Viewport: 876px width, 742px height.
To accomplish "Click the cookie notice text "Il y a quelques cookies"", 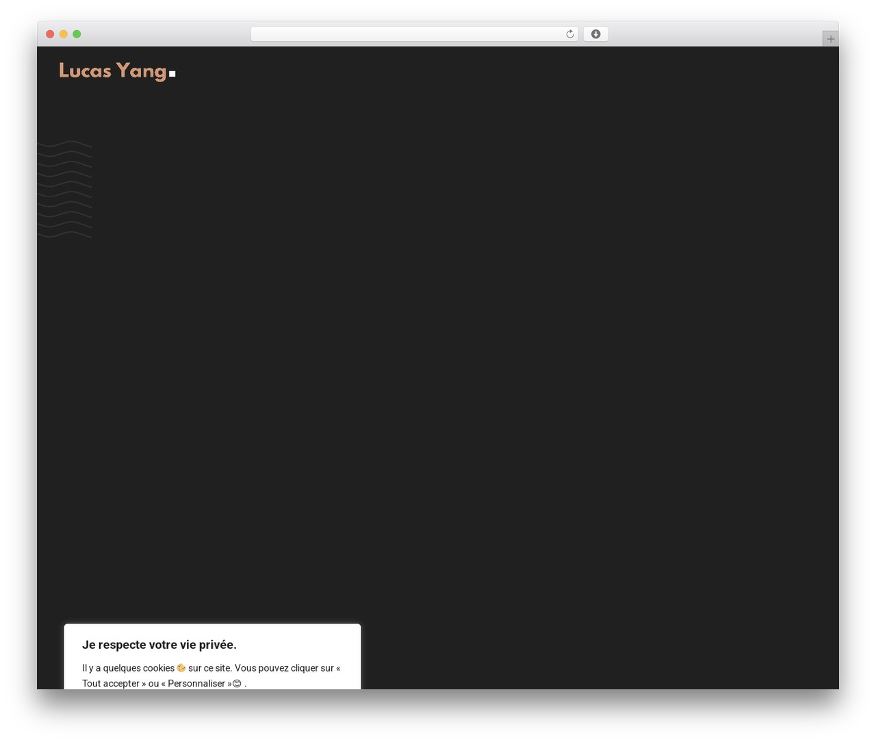I will (128, 668).
